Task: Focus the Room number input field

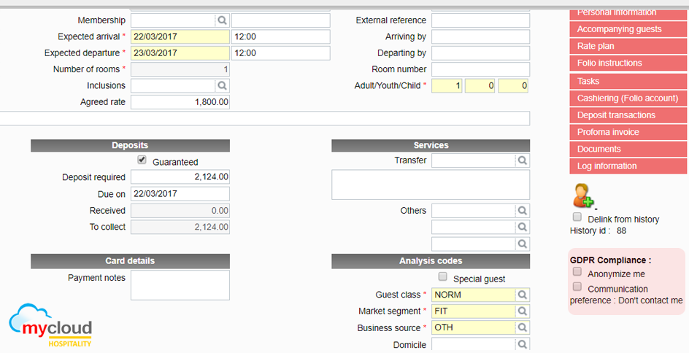Action: 480,69
